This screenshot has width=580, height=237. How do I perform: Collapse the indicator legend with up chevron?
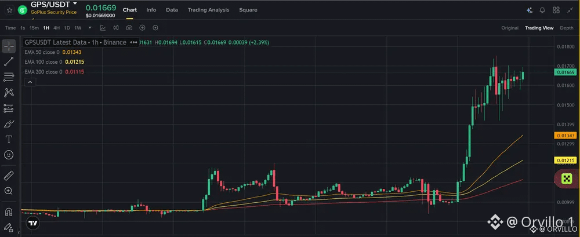[30, 82]
